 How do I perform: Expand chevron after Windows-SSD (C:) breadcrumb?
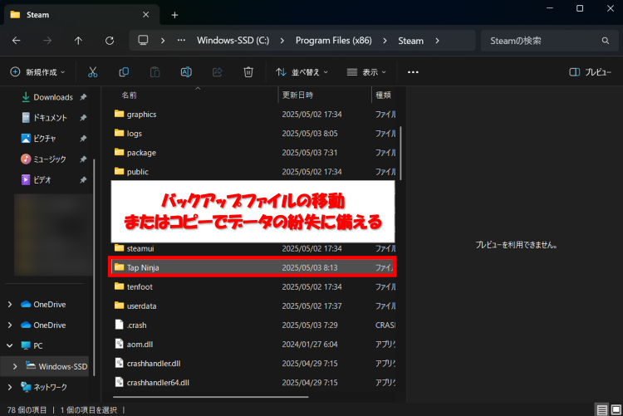[x=282, y=41]
